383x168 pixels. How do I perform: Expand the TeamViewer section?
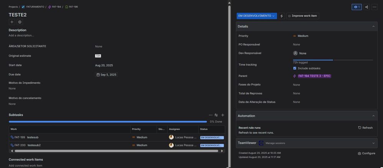point(373,143)
